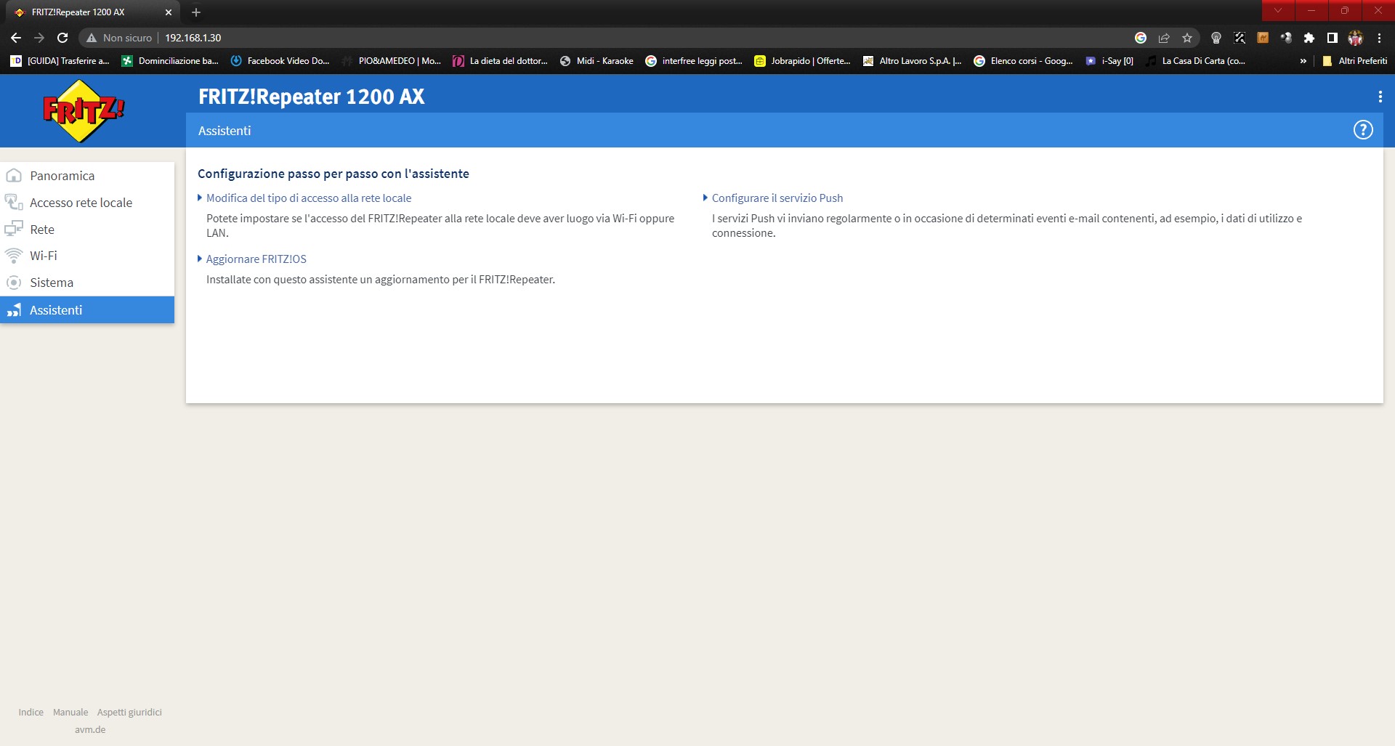Image resolution: width=1395 pixels, height=746 pixels.
Task: Open the Chrome profile avatar
Action: point(1356,38)
